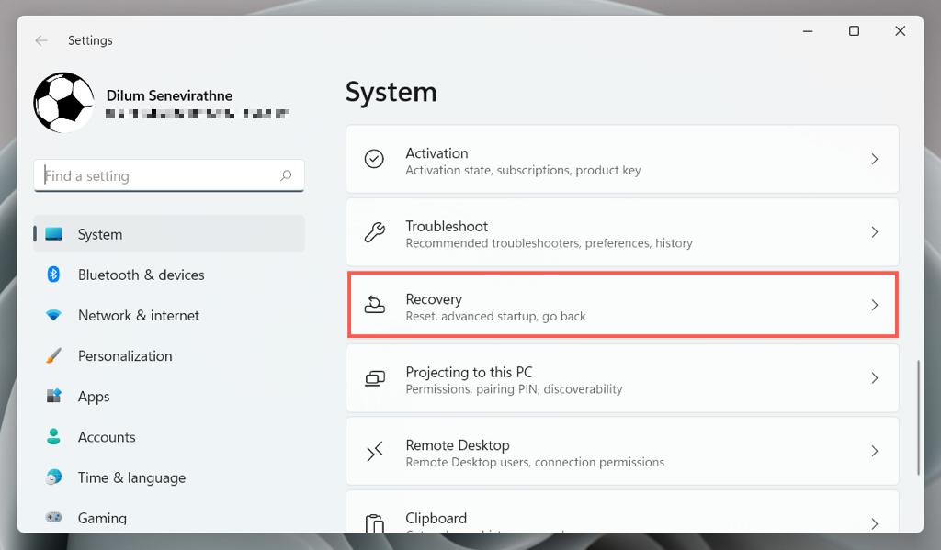Image resolution: width=941 pixels, height=550 pixels.
Task: Click the Recovery icon
Action: [x=374, y=306]
